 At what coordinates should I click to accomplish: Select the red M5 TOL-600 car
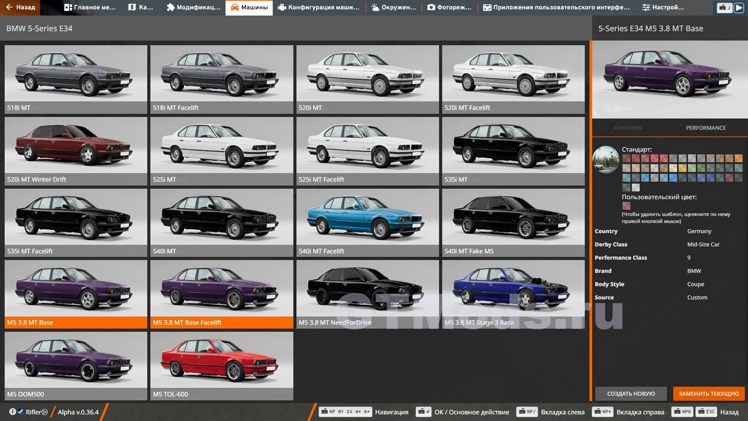pyautogui.click(x=222, y=366)
